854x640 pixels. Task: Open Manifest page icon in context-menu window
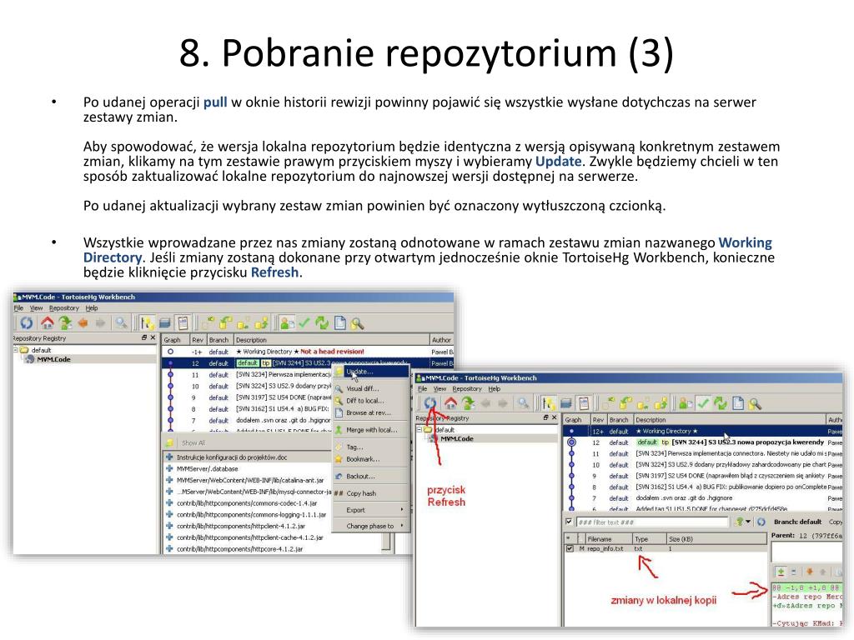340,323
